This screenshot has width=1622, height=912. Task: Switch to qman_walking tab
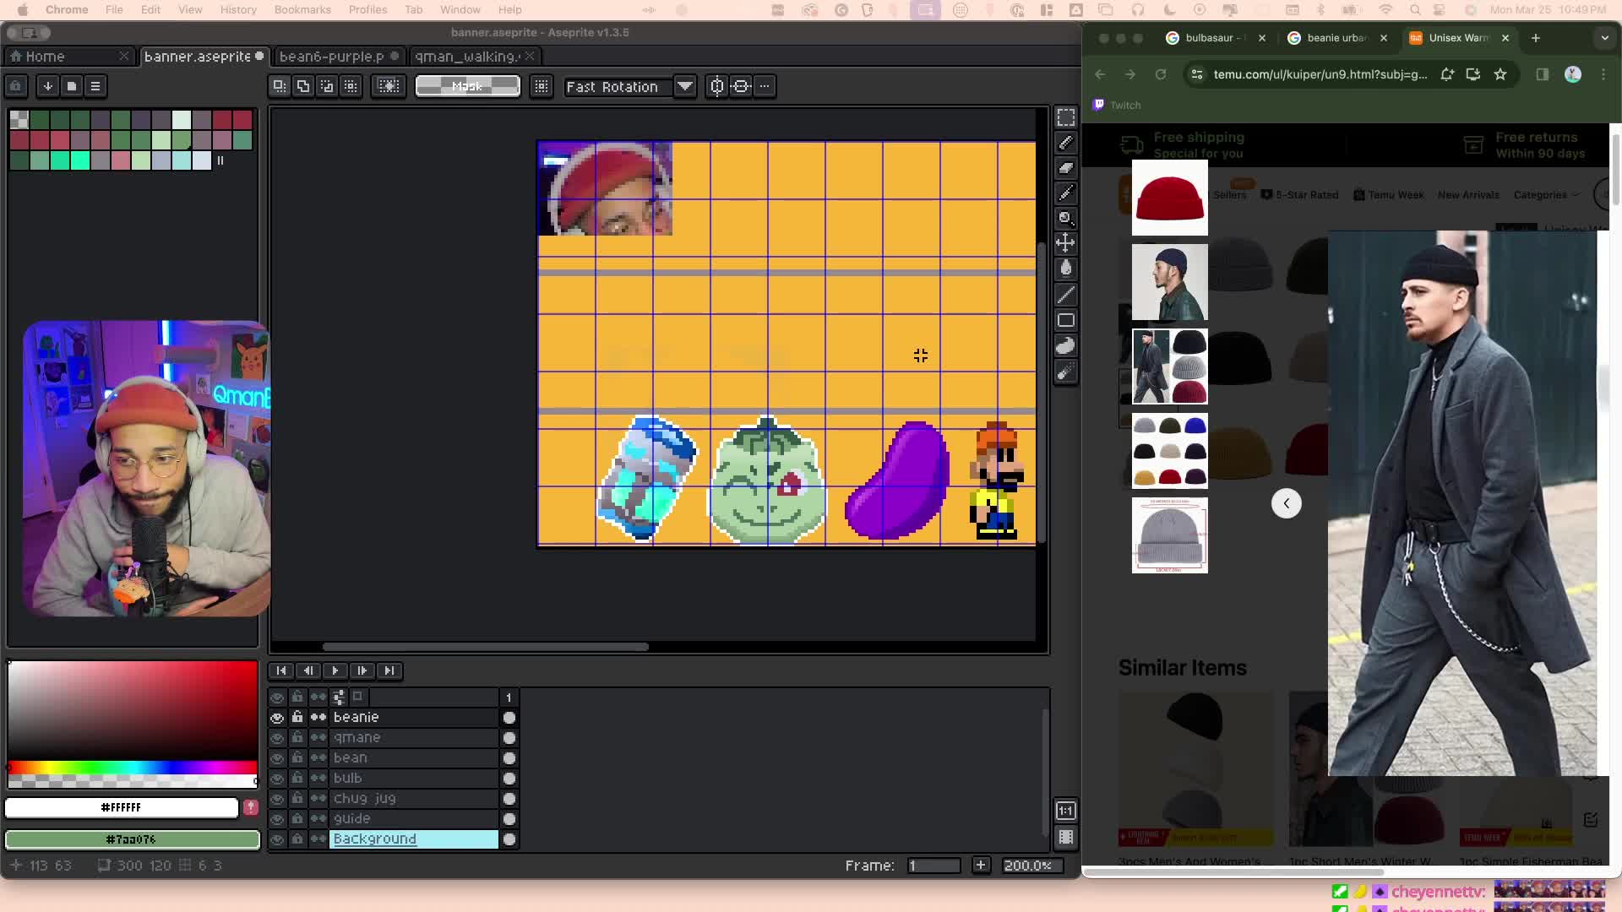[x=475, y=57]
